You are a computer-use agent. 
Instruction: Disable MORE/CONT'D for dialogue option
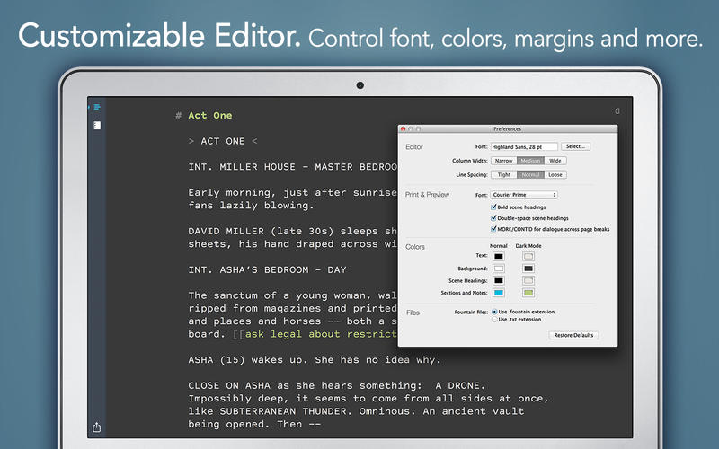pyautogui.click(x=493, y=229)
